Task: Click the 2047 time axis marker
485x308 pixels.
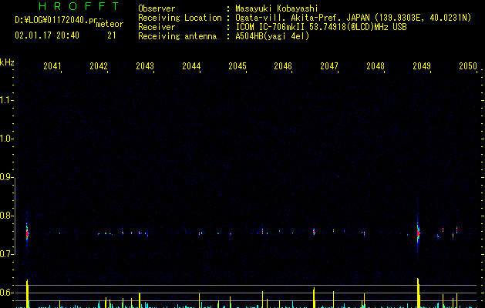Action: (329, 66)
